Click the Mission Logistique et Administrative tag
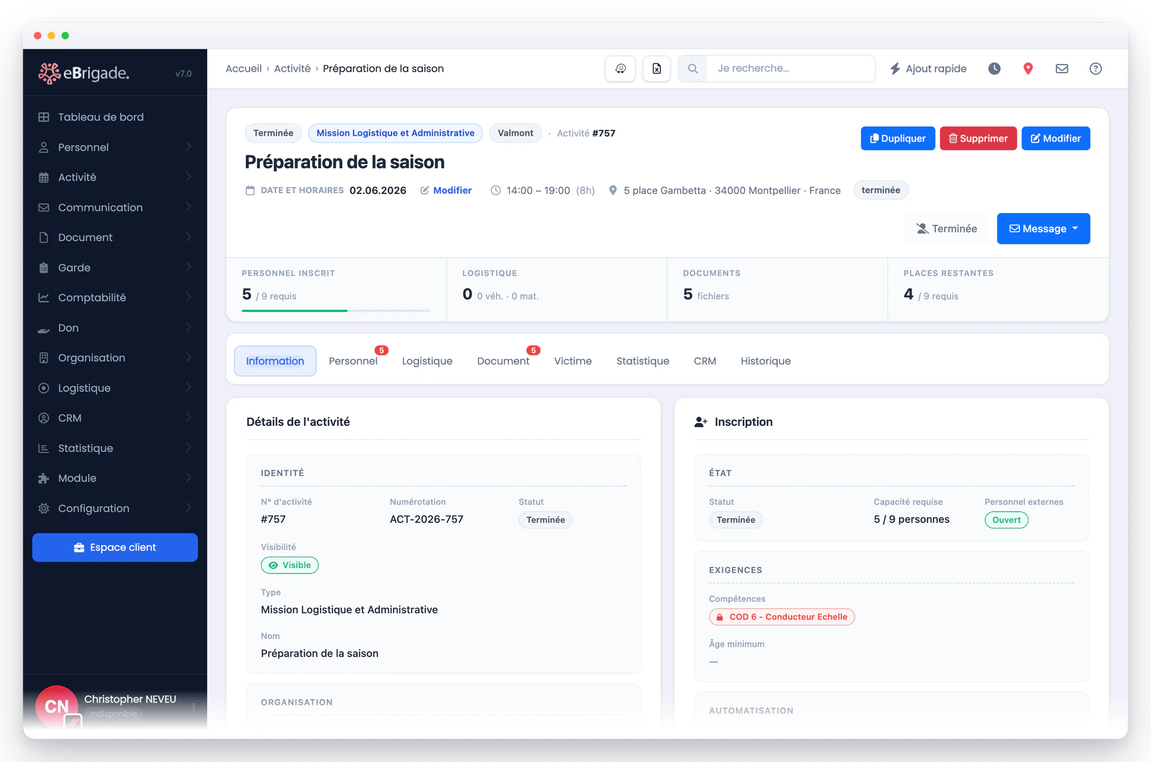Image resolution: width=1151 pixels, height=762 pixels. click(x=395, y=133)
